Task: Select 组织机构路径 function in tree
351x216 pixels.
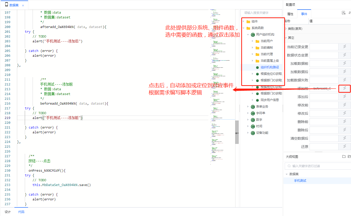Action: coord(270,67)
